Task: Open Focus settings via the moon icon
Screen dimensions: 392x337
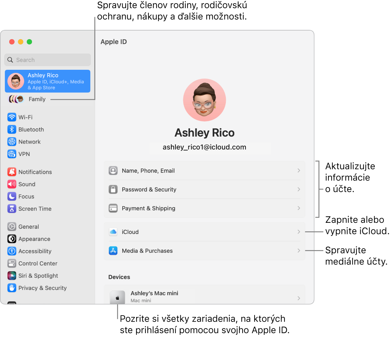Action: [x=12, y=196]
